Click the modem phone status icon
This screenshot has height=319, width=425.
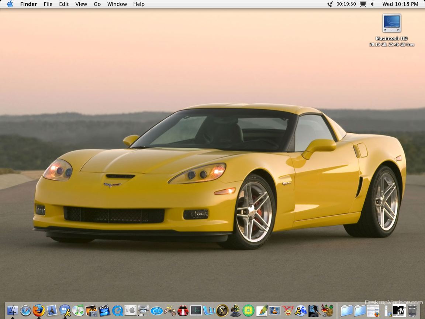[x=330, y=4]
